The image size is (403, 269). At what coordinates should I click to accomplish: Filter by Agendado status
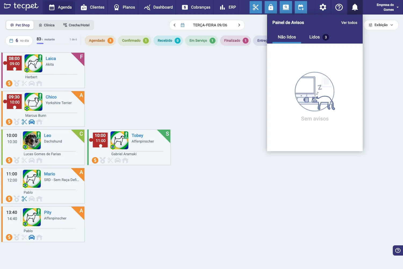pos(100,41)
